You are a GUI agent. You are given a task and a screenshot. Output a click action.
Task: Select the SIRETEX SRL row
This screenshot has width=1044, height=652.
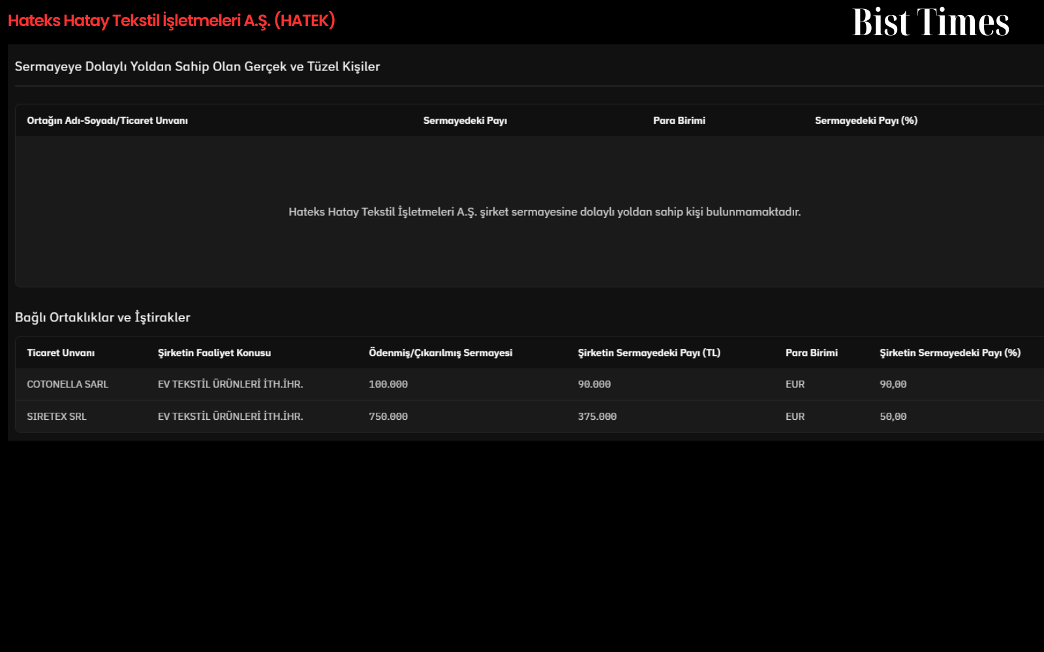(529, 416)
